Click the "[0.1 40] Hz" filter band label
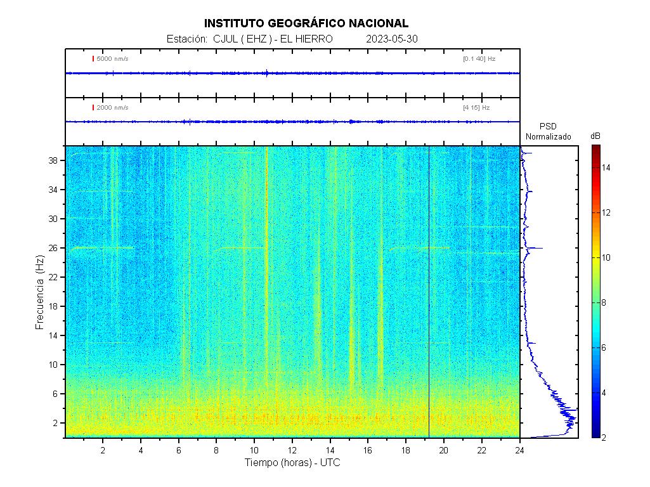 click(x=479, y=59)
